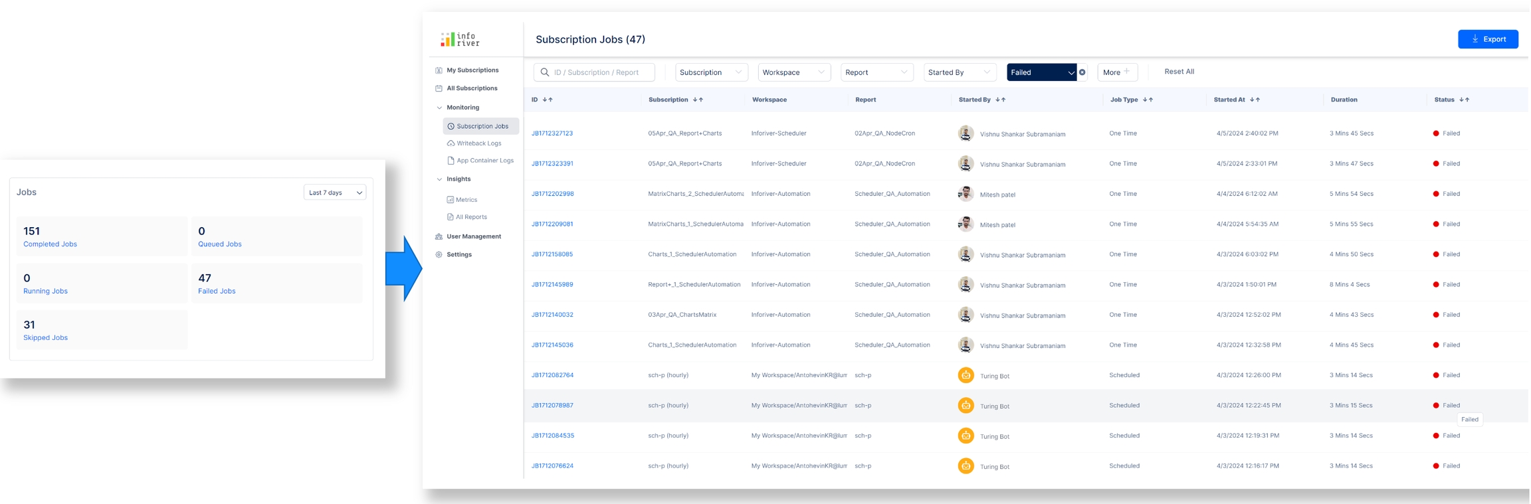The image size is (1531, 504).
Task: Click the Export button
Action: 1487,39
